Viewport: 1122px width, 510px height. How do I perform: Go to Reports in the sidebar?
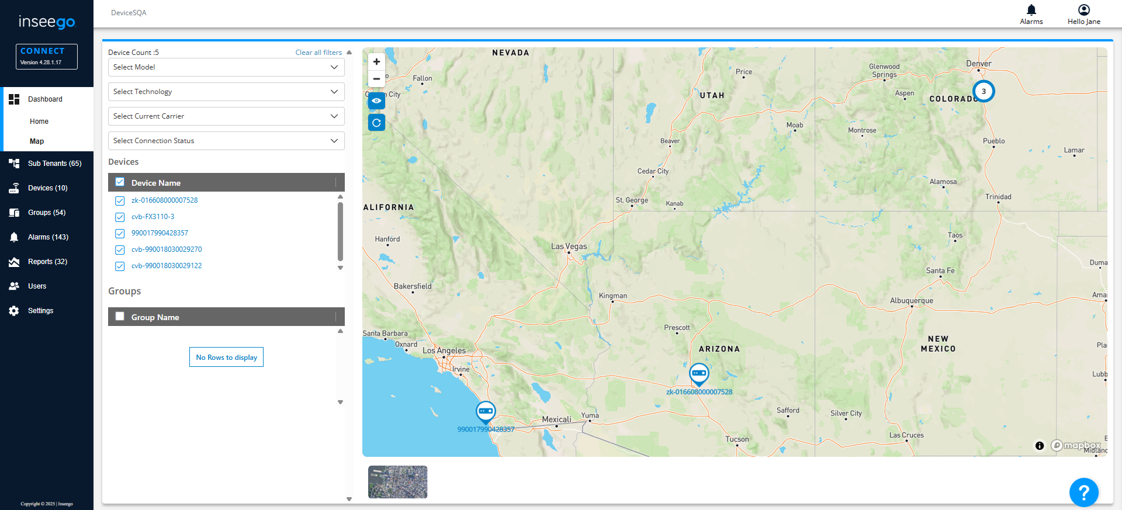47,262
